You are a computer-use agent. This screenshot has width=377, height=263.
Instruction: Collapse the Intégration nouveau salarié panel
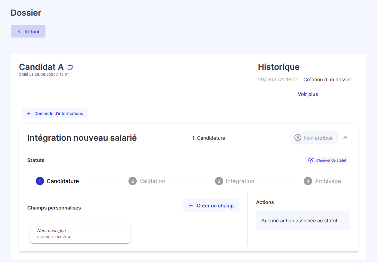[x=345, y=138]
